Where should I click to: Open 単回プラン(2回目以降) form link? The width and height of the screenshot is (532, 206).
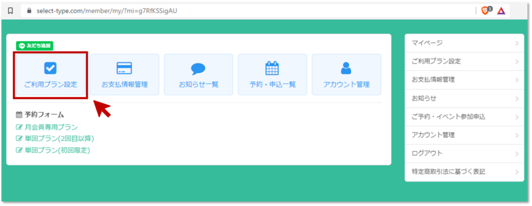point(55,139)
